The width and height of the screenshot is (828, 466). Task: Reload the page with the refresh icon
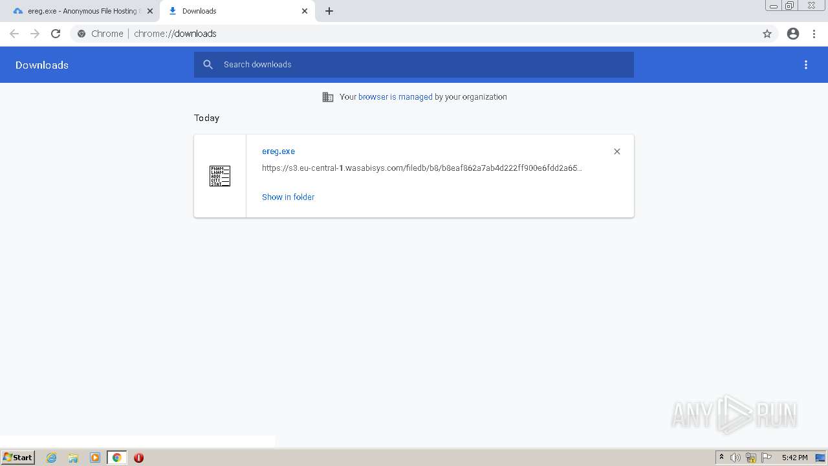(x=56, y=34)
